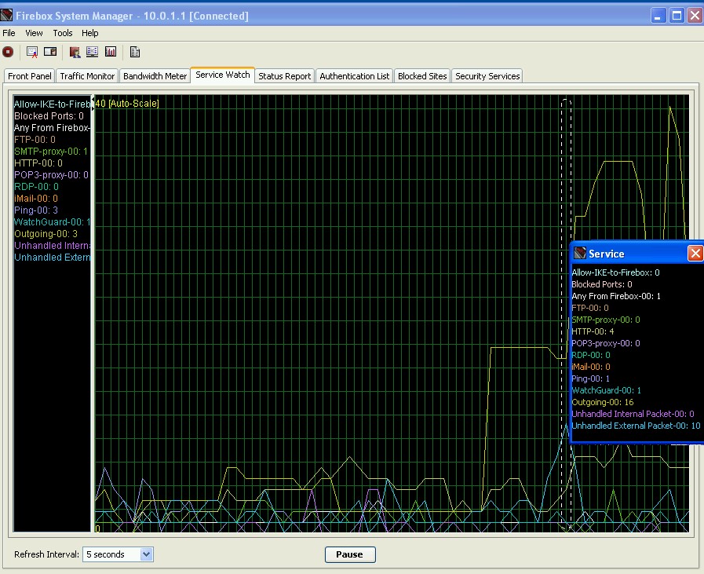Select HTTP-00: 0 in left legend

pos(38,163)
